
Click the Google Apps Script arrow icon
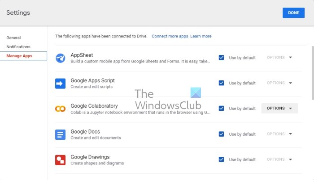point(60,84)
